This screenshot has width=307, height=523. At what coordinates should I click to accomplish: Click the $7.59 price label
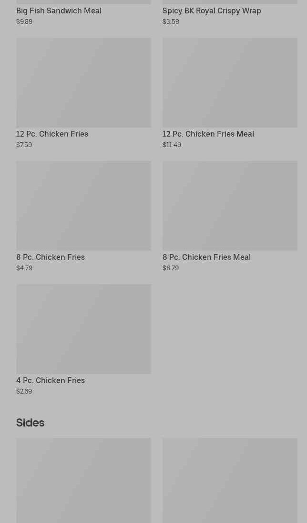coord(24,145)
